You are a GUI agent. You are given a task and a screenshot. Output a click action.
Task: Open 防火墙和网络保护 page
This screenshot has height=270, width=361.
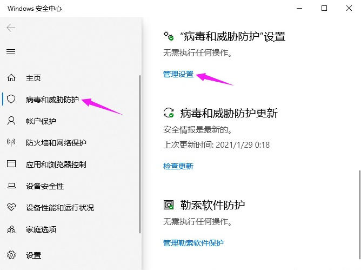[56, 143]
